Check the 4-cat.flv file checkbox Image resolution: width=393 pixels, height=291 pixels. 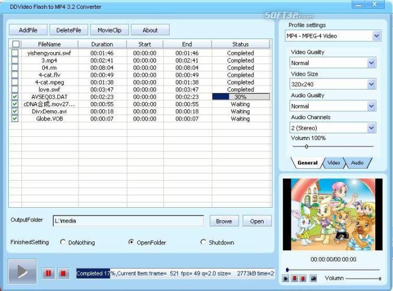(x=15, y=74)
